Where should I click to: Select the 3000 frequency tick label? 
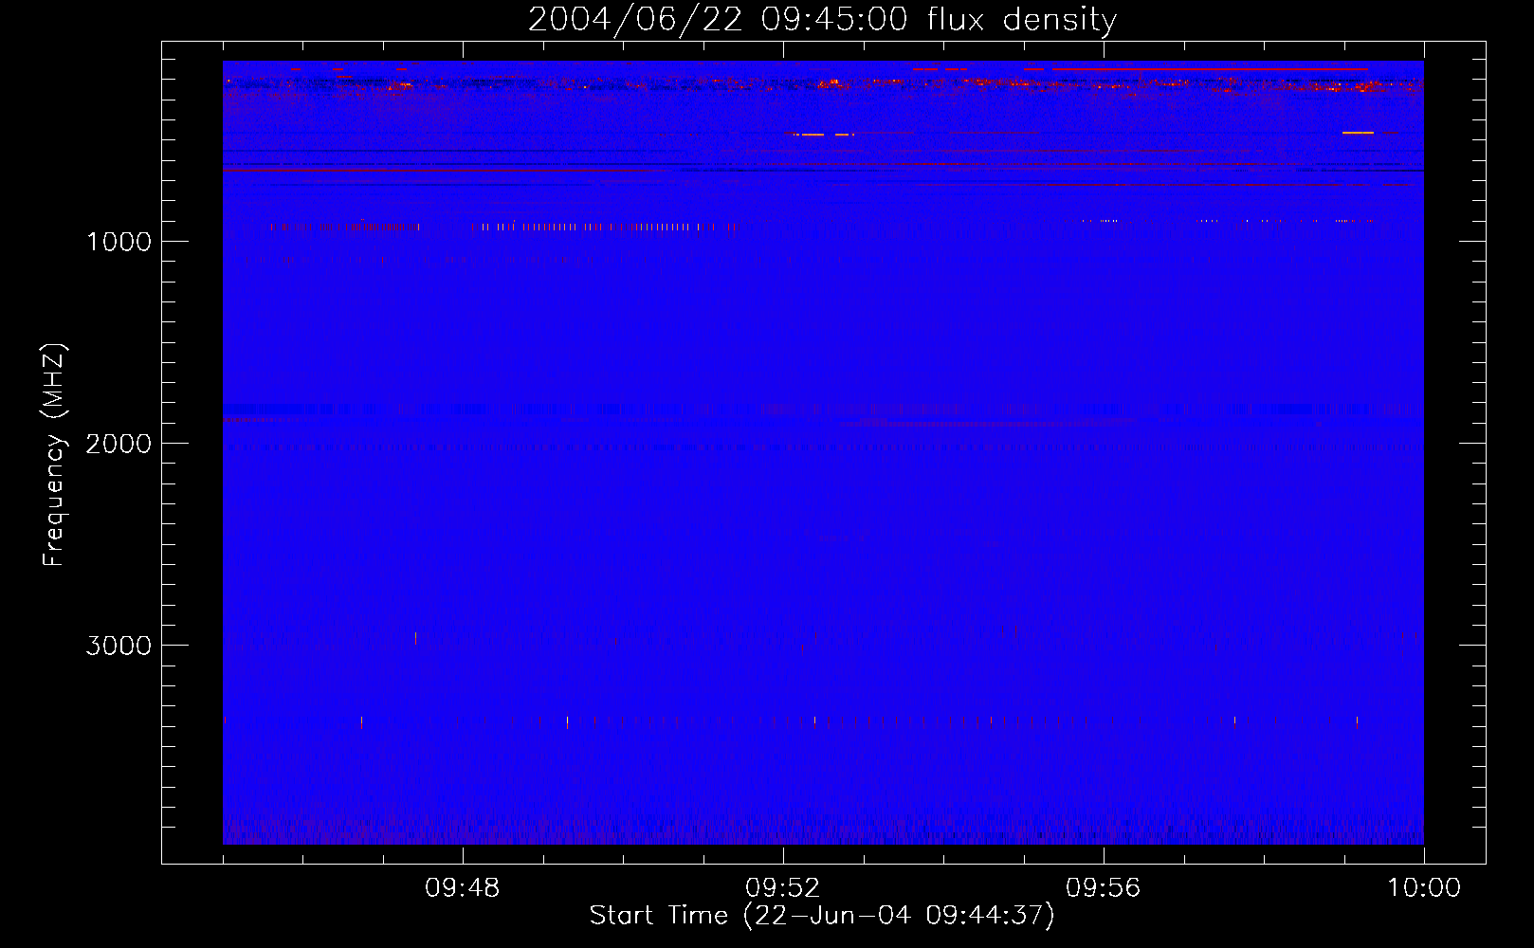[x=119, y=646]
